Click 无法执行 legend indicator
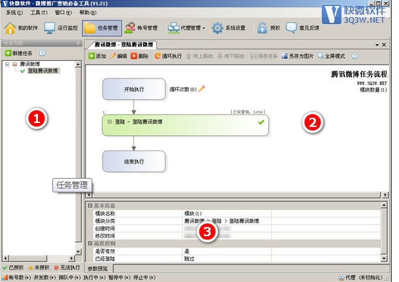This screenshot has width=399, height=282. 67,268
